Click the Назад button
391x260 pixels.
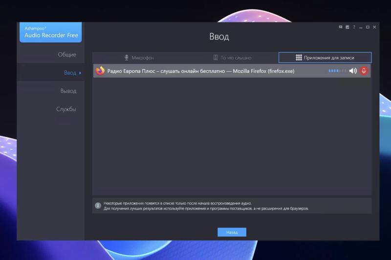(232, 232)
